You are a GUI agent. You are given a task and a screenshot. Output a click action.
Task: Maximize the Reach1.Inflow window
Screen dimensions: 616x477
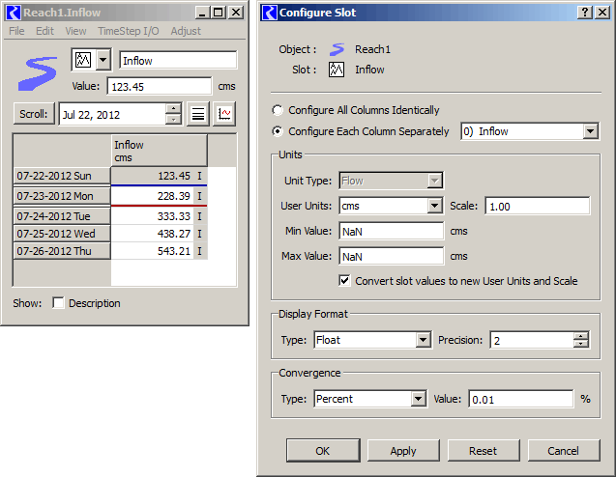[219, 13]
